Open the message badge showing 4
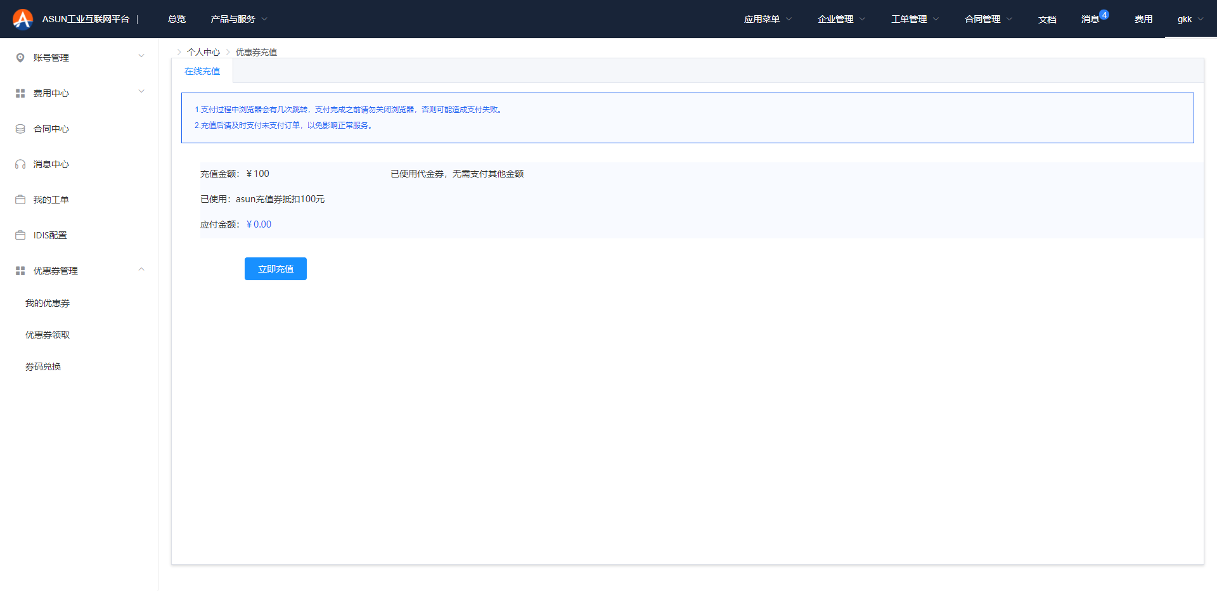This screenshot has height=594, width=1217. tap(1104, 15)
